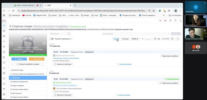
Task: Open notifications bell icon
Action: point(175,20)
